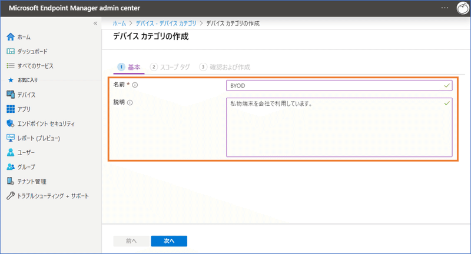Click the Microsoft Endpoint Manager admin center title
The height and width of the screenshot is (254, 471).
74,8
